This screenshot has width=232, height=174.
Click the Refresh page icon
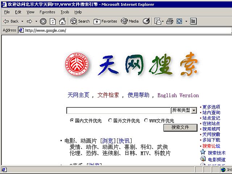pos(53,21)
